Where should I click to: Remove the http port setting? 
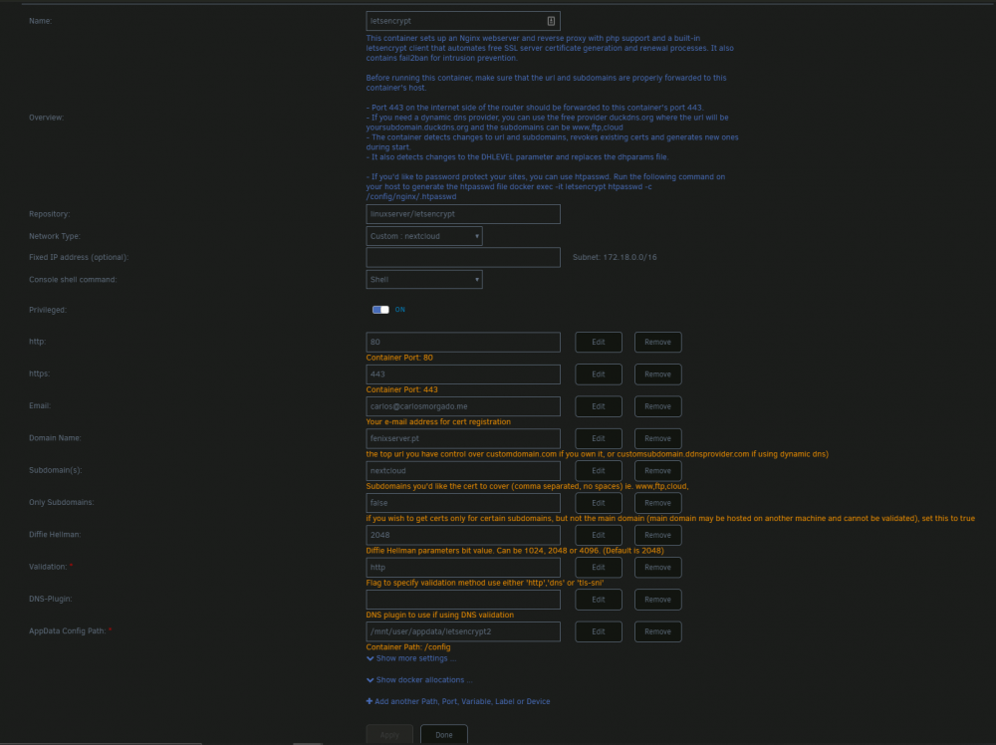[x=658, y=343]
